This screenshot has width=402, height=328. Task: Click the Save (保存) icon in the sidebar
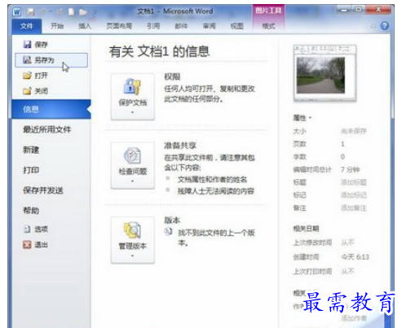[x=27, y=45]
